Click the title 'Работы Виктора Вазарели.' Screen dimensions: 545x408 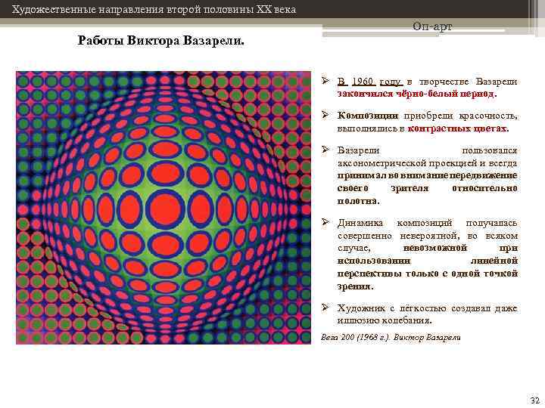pos(161,41)
